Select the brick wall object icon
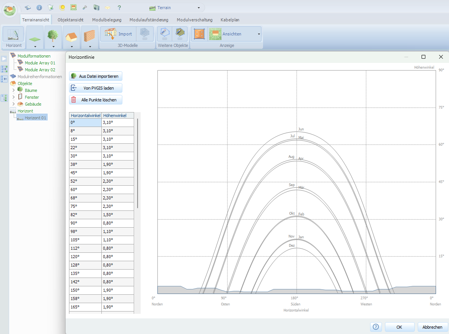This screenshot has height=334, width=449. [90, 36]
